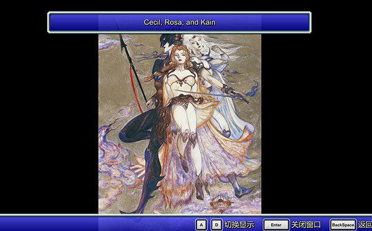This screenshot has height=231, width=372.
Task: Click the 'Cecil, Rosa, and Kain' title bar
Action: (x=179, y=22)
